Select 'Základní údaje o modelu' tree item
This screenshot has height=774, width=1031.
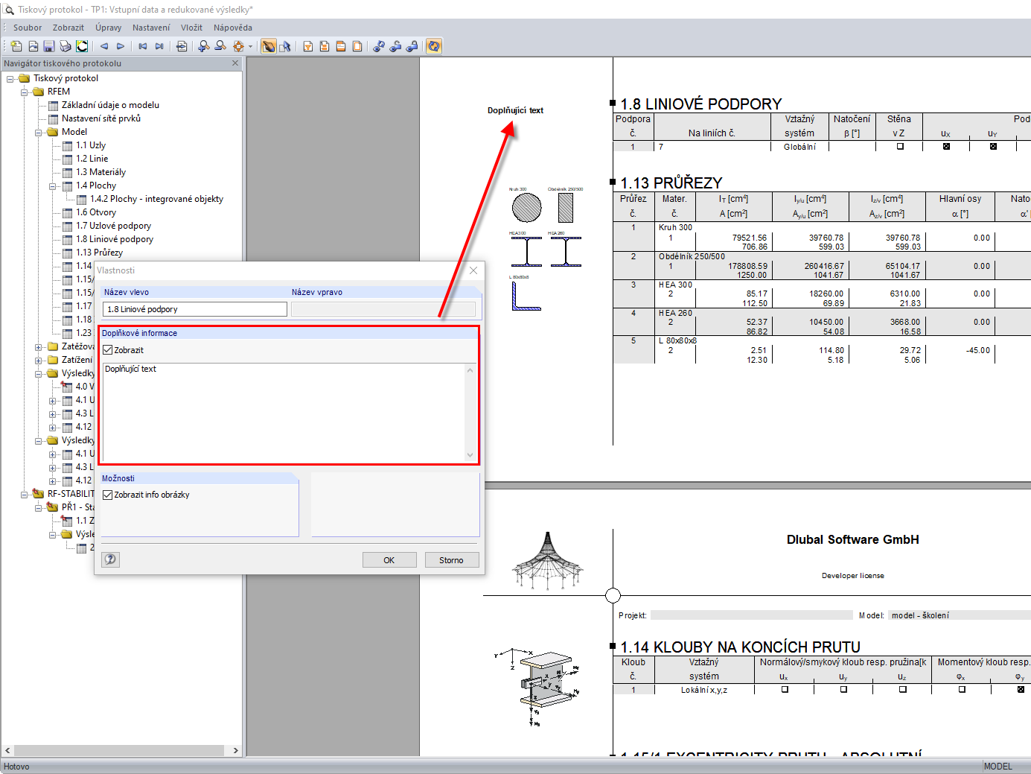[110, 105]
